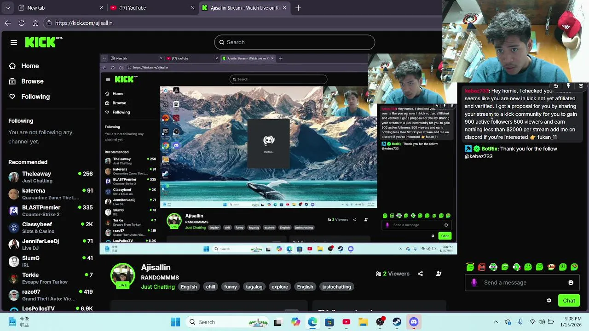Click Ajisallin's live channel avatar
The width and height of the screenshot is (589, 331).
pyautogui.click(x=122, y=275)
